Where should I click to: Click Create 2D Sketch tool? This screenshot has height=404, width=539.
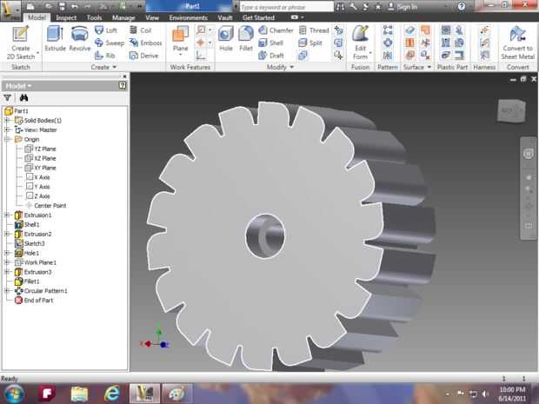point(21,43)
